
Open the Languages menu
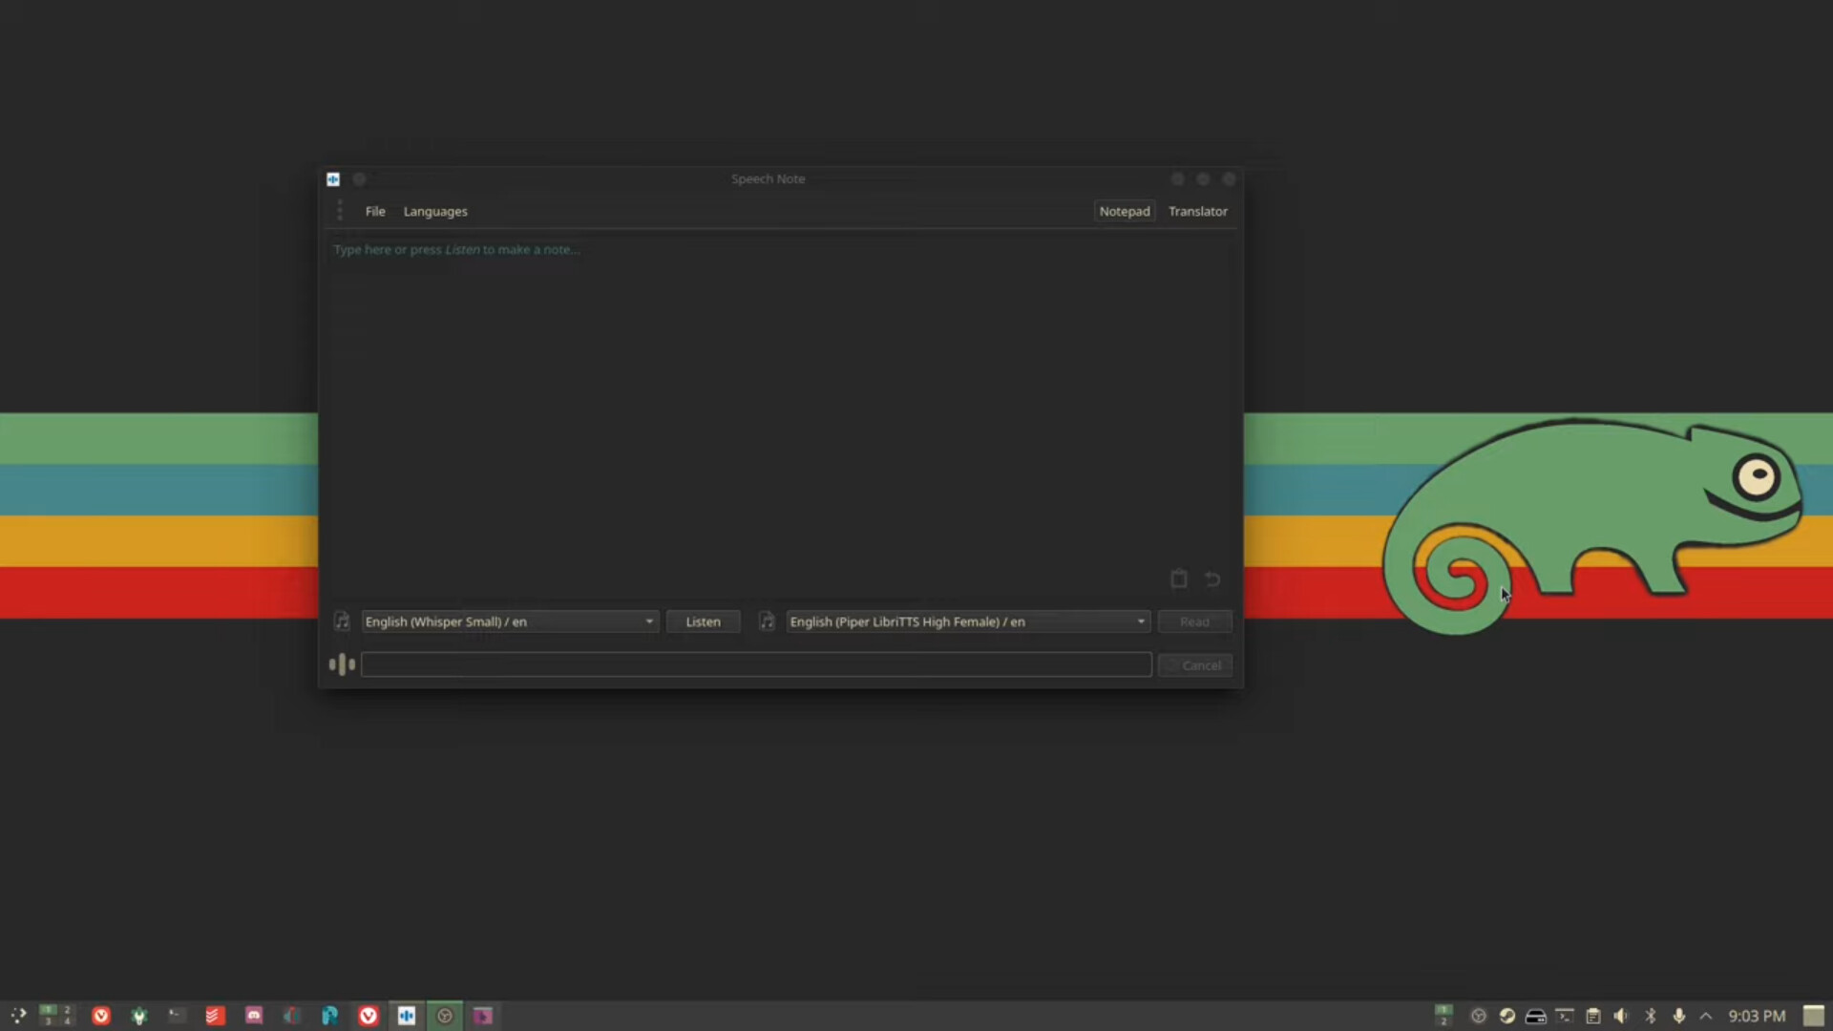[x=435, y=211]
